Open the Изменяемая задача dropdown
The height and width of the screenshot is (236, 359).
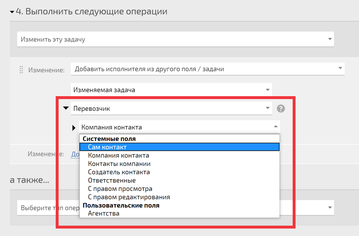coord(171,90)
